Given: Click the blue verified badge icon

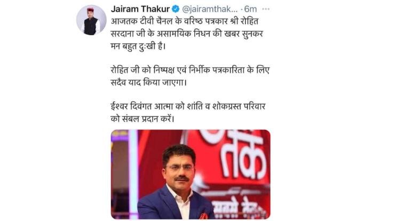Looking at the screenshot, I should pyautogui.click(x=176, y=9).
